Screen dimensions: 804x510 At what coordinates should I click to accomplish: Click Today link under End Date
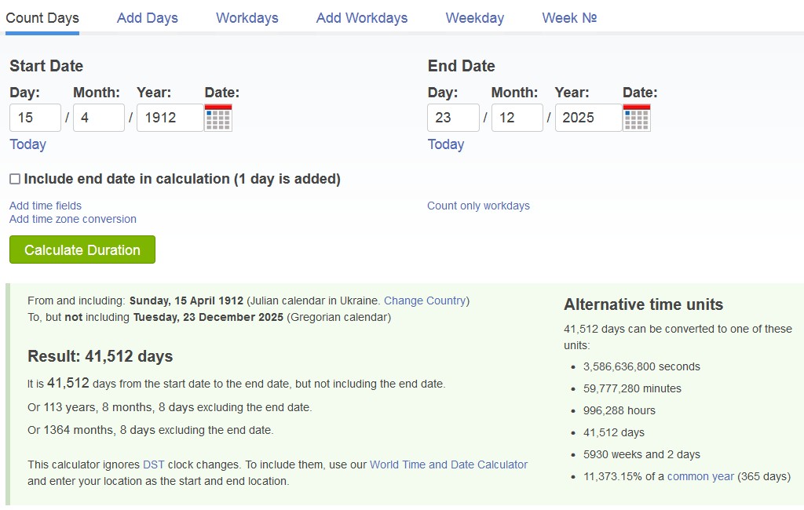click(446, 144)
